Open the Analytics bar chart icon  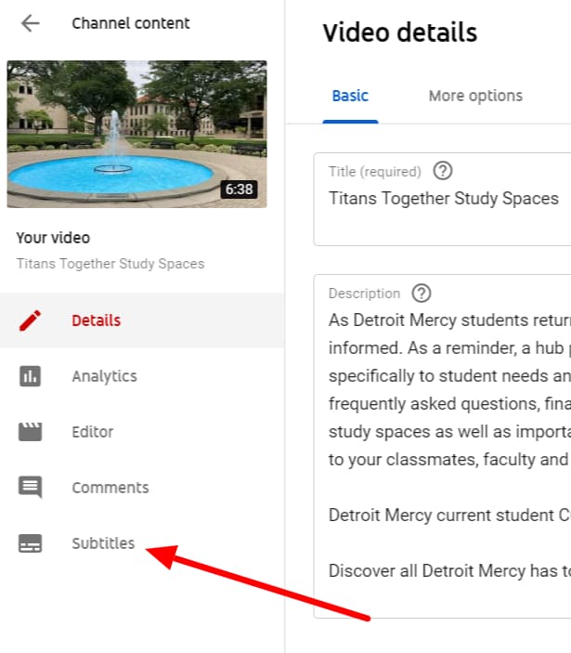pyautogui.click(x=30, y=376)
